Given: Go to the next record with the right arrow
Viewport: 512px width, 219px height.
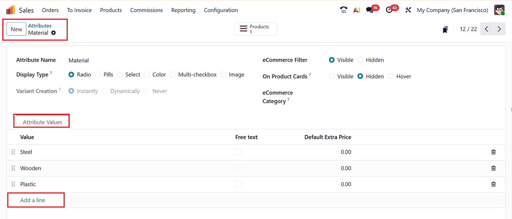Looking at the screenshot, I should point(499,29).
